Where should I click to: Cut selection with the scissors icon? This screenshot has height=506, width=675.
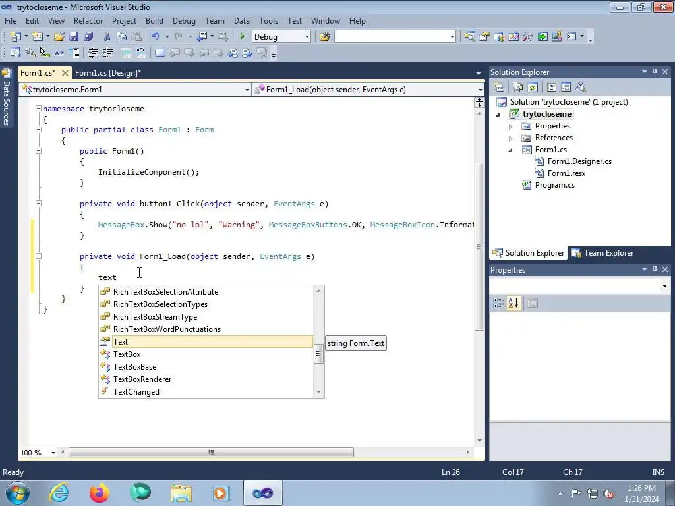coord(107,37)
